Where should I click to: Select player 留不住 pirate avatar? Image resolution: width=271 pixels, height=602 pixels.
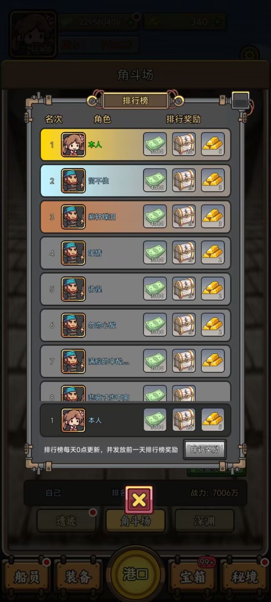click(73, 181)
